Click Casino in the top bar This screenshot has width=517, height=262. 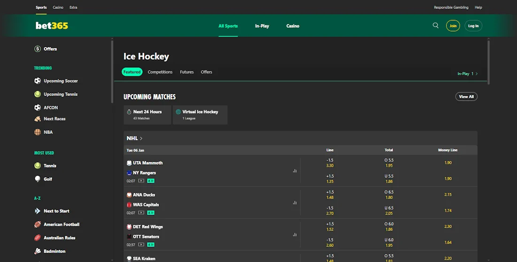tap(58, 7)
